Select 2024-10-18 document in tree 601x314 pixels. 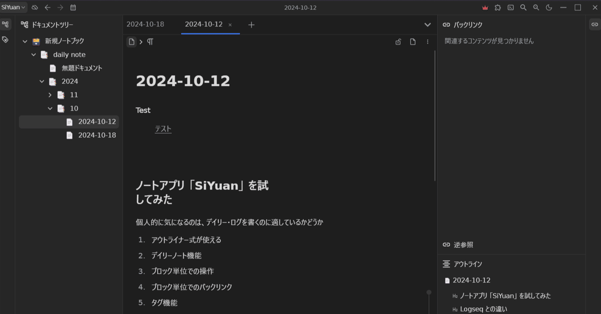click(69, 135)
